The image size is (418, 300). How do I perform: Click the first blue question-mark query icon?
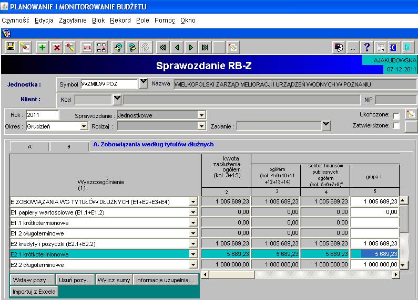pos(118,47)
